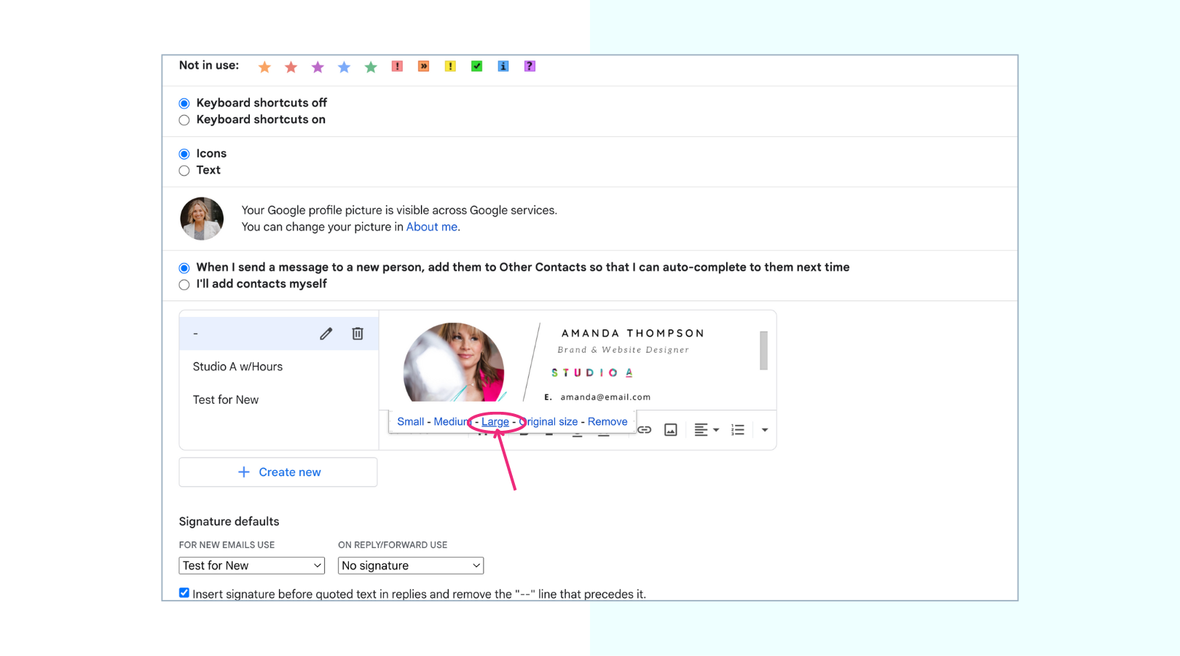Select the Text button labels option
The image size is (1180, 656).
[x=184, y=170]
